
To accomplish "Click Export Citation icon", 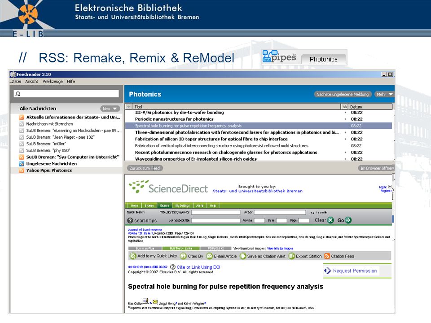I will (x=292, y=256).
